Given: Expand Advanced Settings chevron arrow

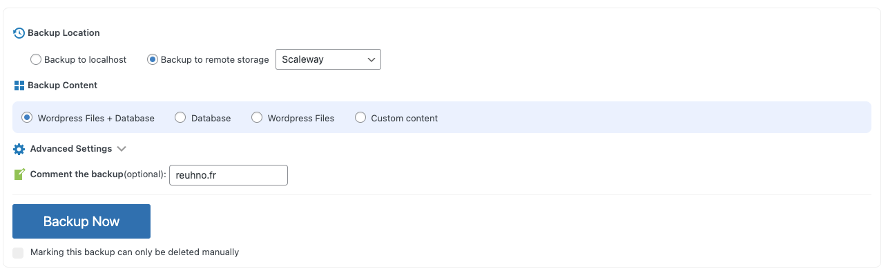Looking at the screenshot, I should click(122, 149).
